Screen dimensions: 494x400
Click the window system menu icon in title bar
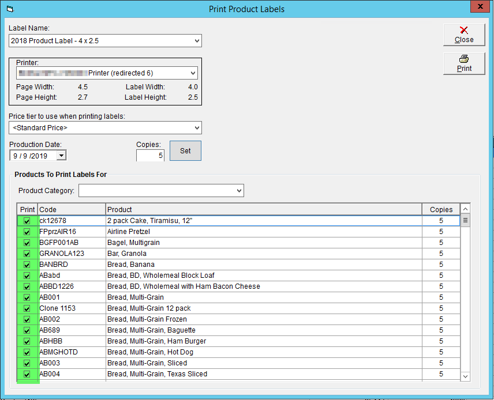point(10,9)
